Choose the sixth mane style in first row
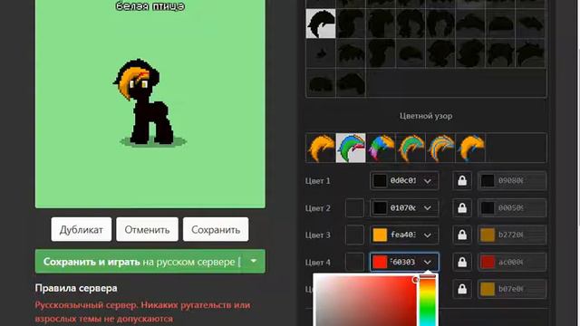 point(471,24)
